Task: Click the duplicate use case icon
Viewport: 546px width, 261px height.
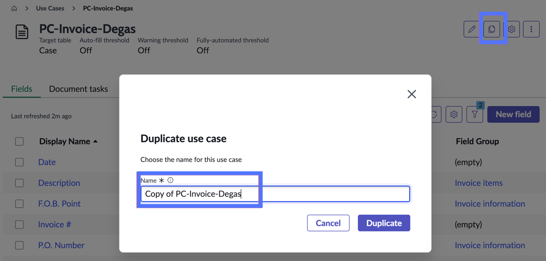Action: pyautogui.click(x=492, y=29)
